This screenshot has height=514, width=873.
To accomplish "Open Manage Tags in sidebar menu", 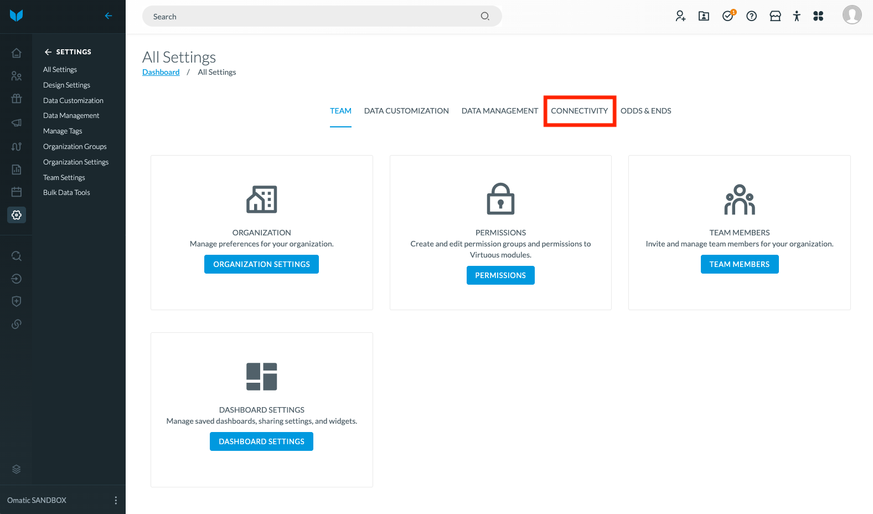I will coord(63,131).
